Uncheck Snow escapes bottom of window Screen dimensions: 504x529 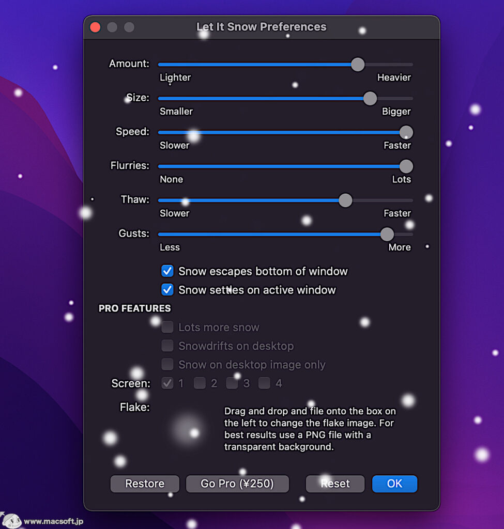167,271
